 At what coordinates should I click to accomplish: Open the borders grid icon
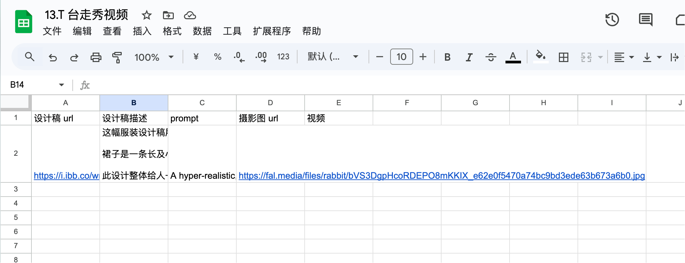pos(563,57)
